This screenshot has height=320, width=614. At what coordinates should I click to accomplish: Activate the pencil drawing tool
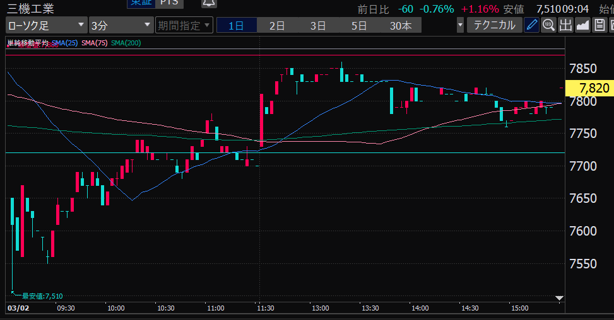tap(532, 25)
